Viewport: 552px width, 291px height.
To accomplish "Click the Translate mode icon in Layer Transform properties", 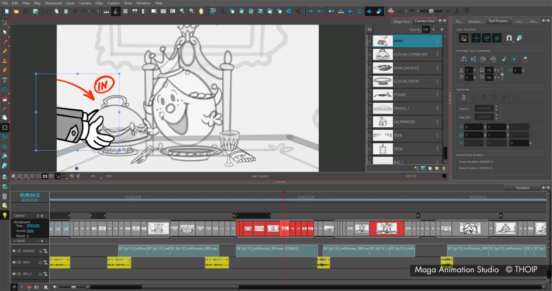I will (x=476, y=38).
